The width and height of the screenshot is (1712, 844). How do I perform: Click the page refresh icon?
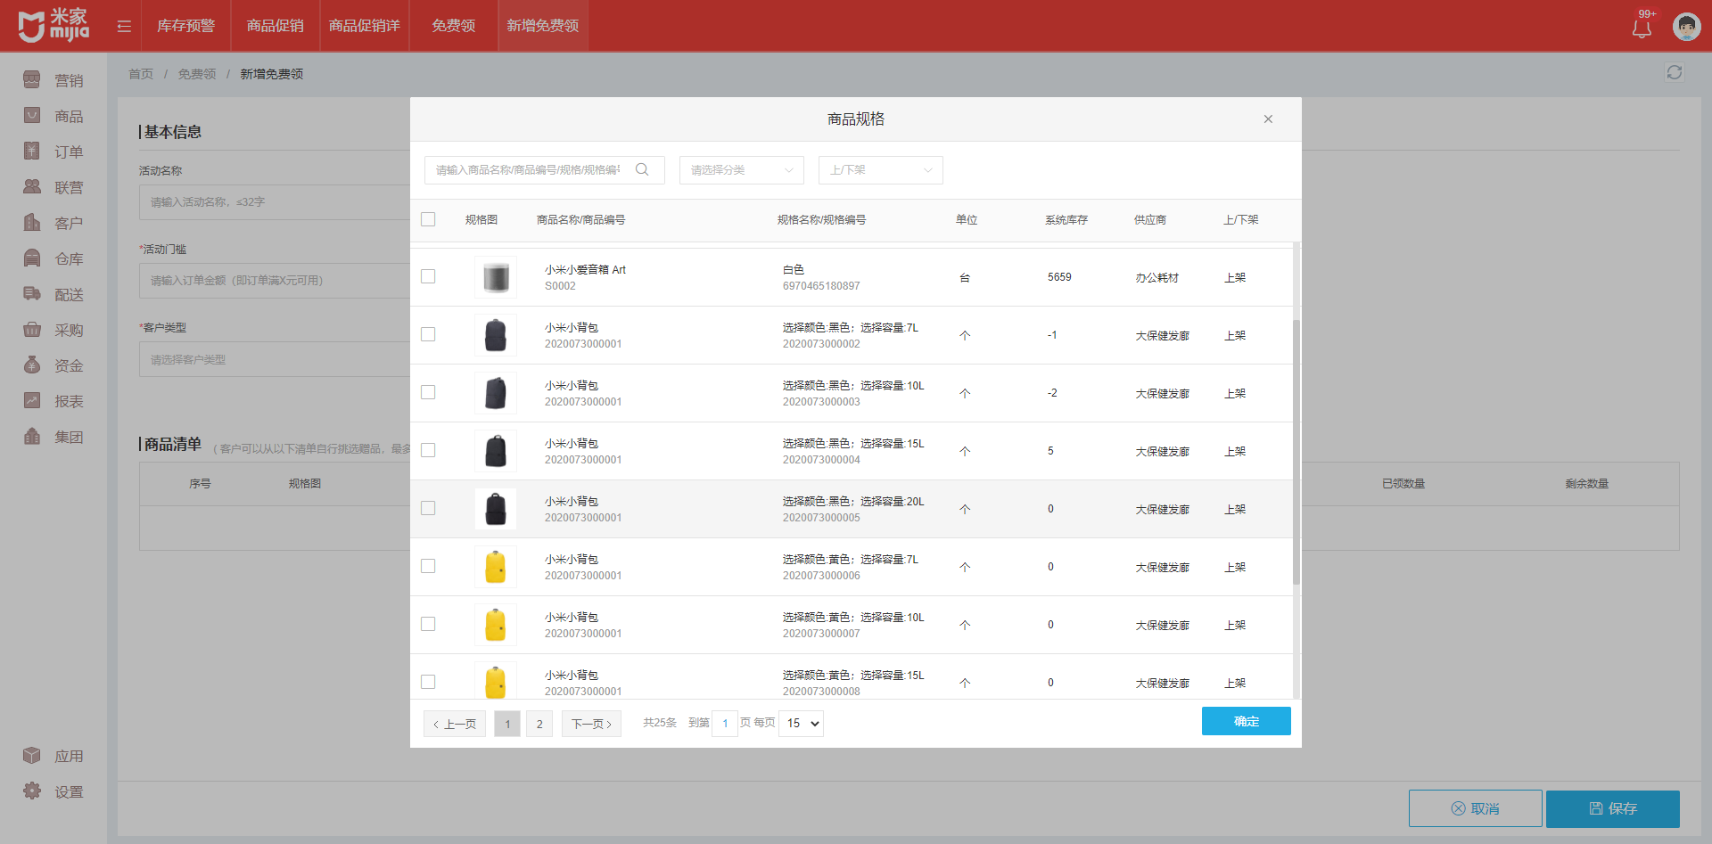tap(1674, 73)
